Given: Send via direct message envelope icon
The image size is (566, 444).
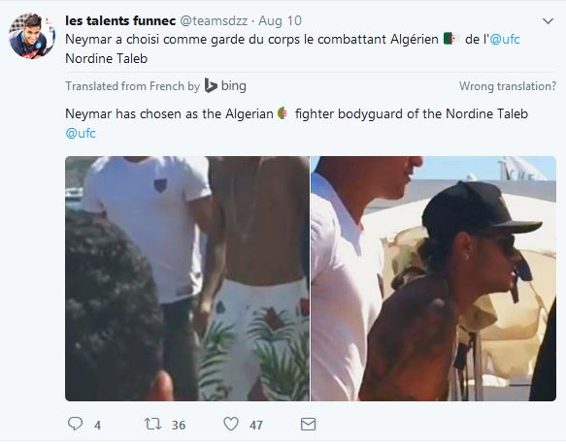Looking at the screenshot, I should pos(308,425).
